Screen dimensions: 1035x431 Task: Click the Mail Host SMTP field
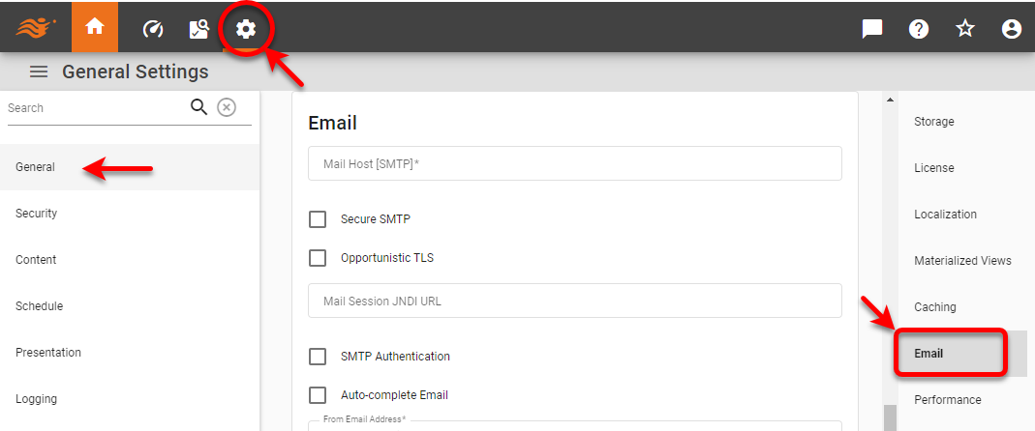pyautogui.click(x=575, y=164)
